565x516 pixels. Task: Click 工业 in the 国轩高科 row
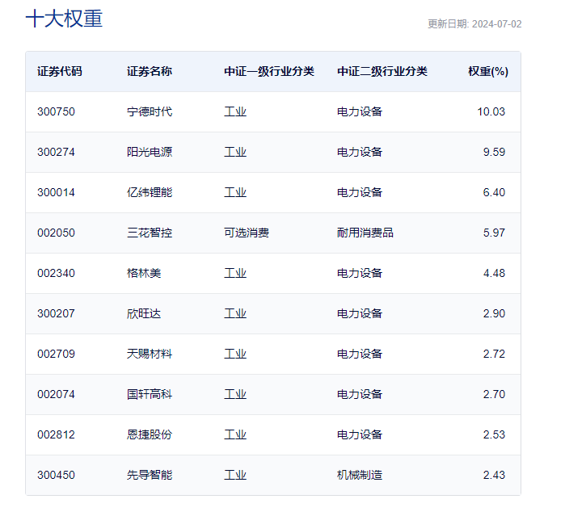pyautogui.click(x=235, y=394)
